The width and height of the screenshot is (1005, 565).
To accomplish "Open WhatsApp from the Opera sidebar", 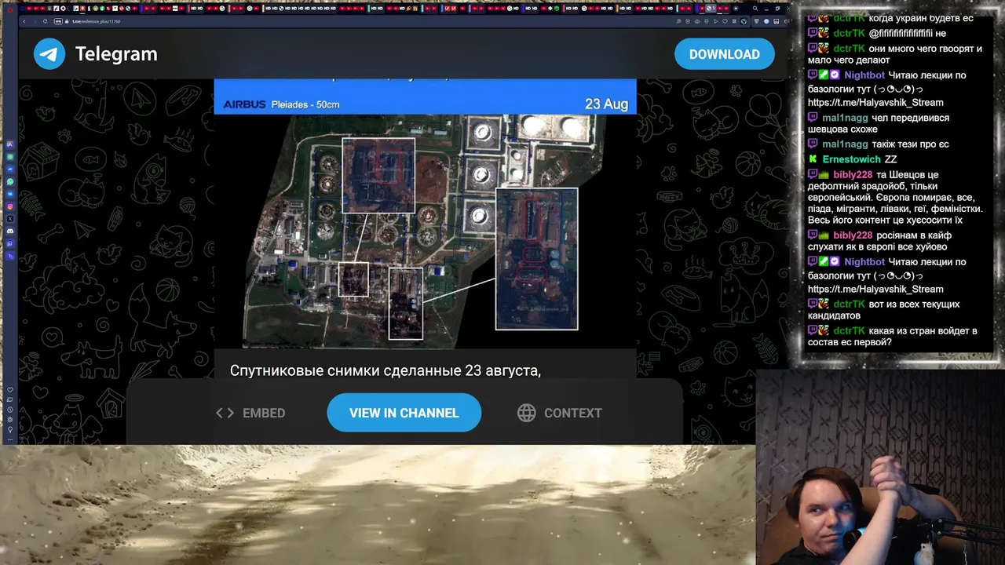I will 10,181.
